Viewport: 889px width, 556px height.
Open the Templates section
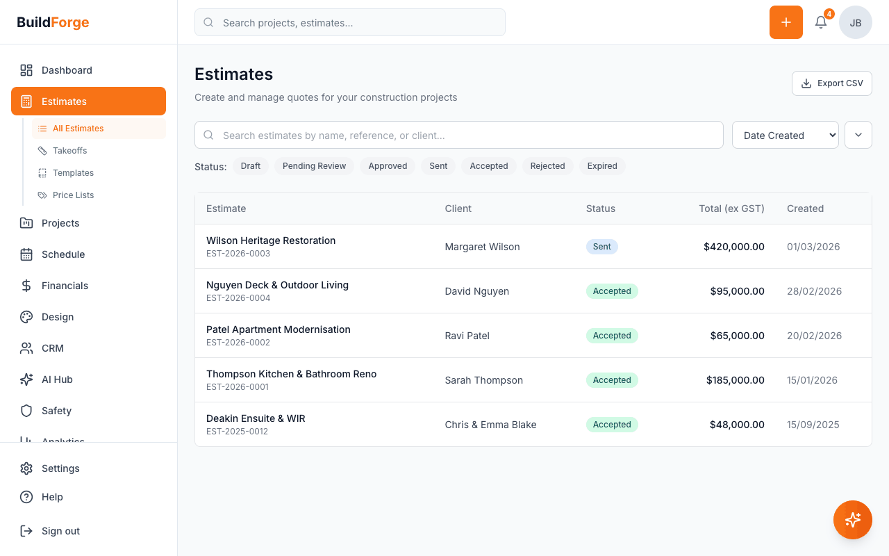[74, 172]
